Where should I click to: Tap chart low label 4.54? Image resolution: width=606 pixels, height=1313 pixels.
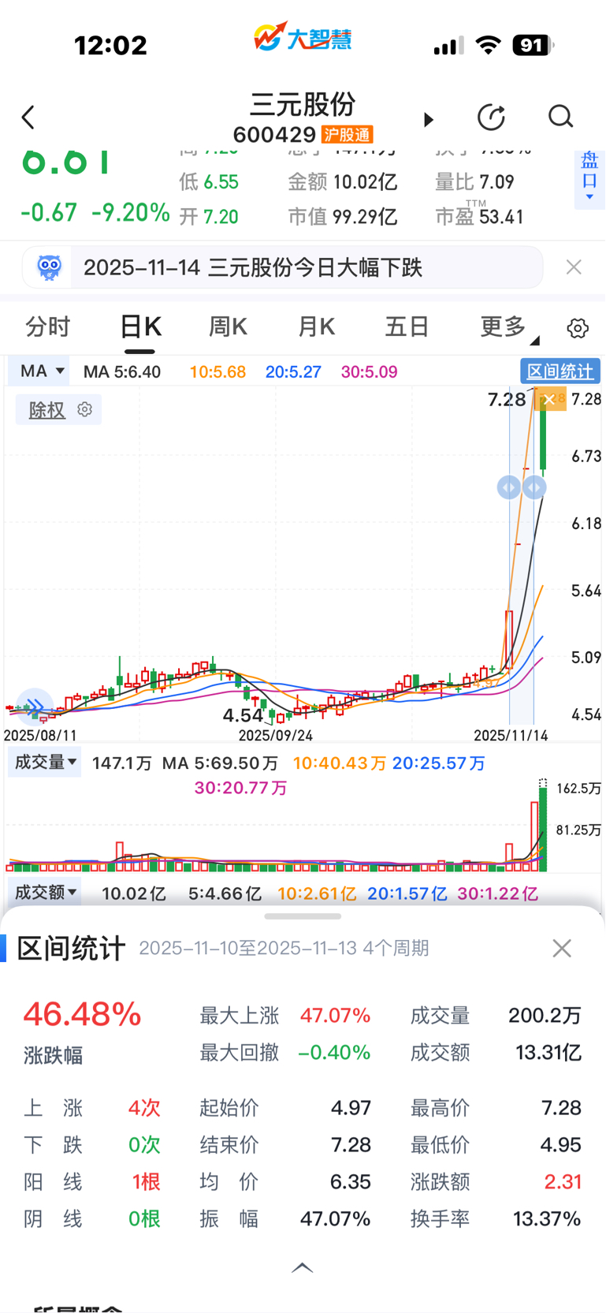click(243, 715)
